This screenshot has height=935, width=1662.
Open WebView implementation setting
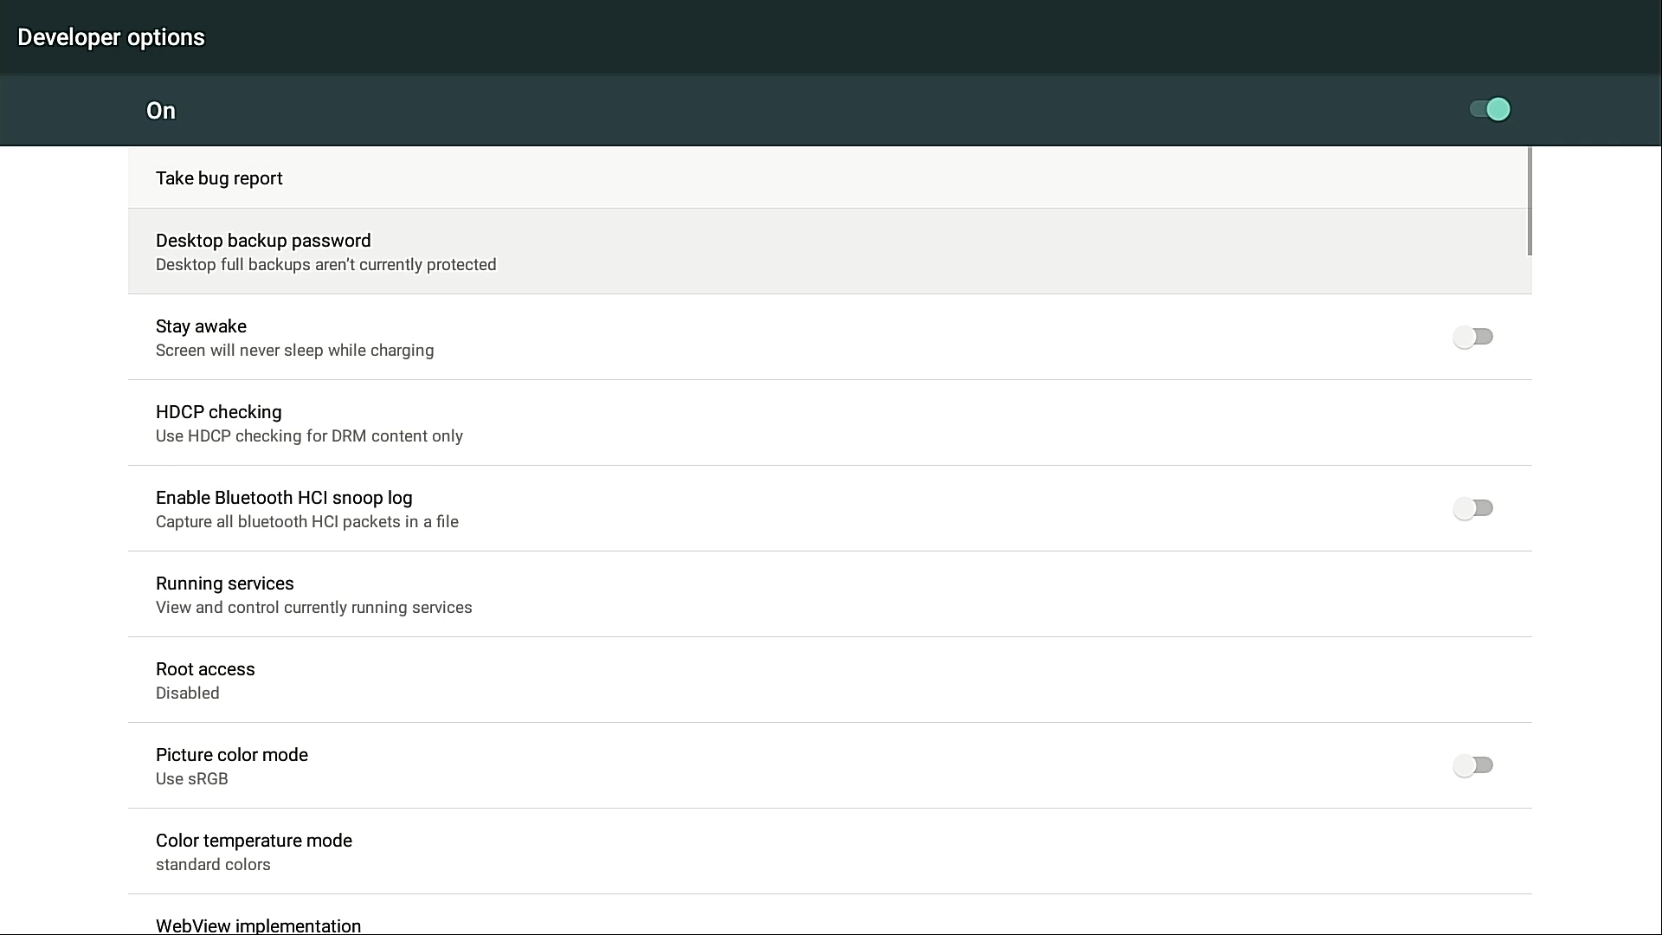[x=258, y=925]
